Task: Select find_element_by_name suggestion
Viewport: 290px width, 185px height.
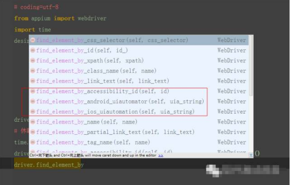Action: (x=139, y=122)
